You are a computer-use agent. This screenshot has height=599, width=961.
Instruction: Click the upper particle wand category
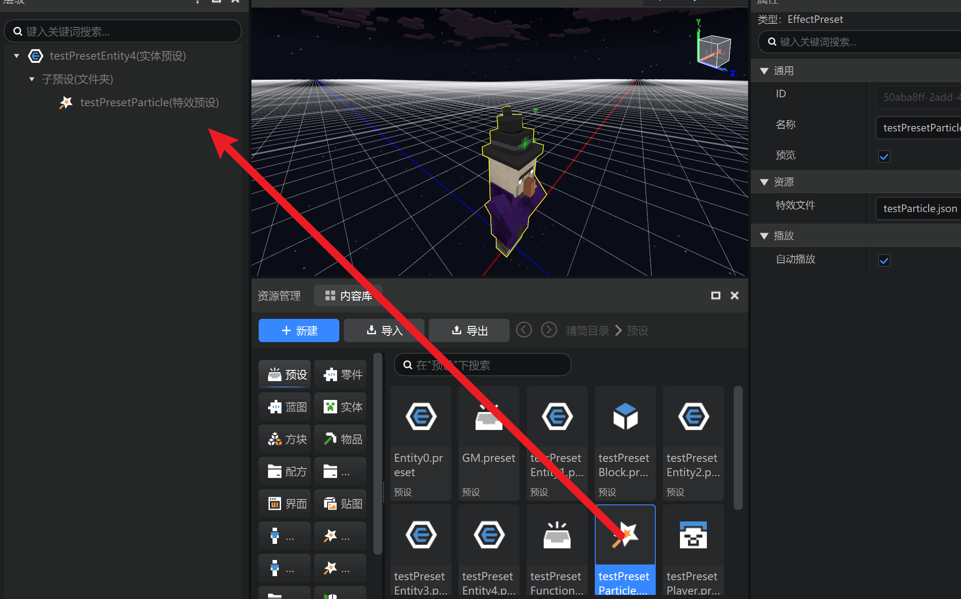pyautogui.click(x=340, y=536)
